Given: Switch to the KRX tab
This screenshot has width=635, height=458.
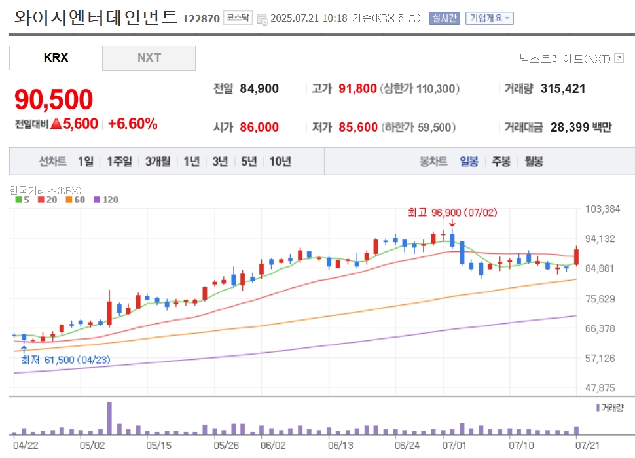Looking at the screenshot, I should click(56, 58).
